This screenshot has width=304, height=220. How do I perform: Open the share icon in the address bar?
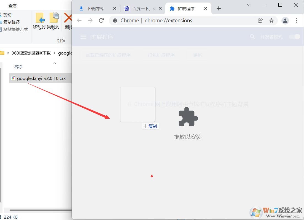click(260, 20)
